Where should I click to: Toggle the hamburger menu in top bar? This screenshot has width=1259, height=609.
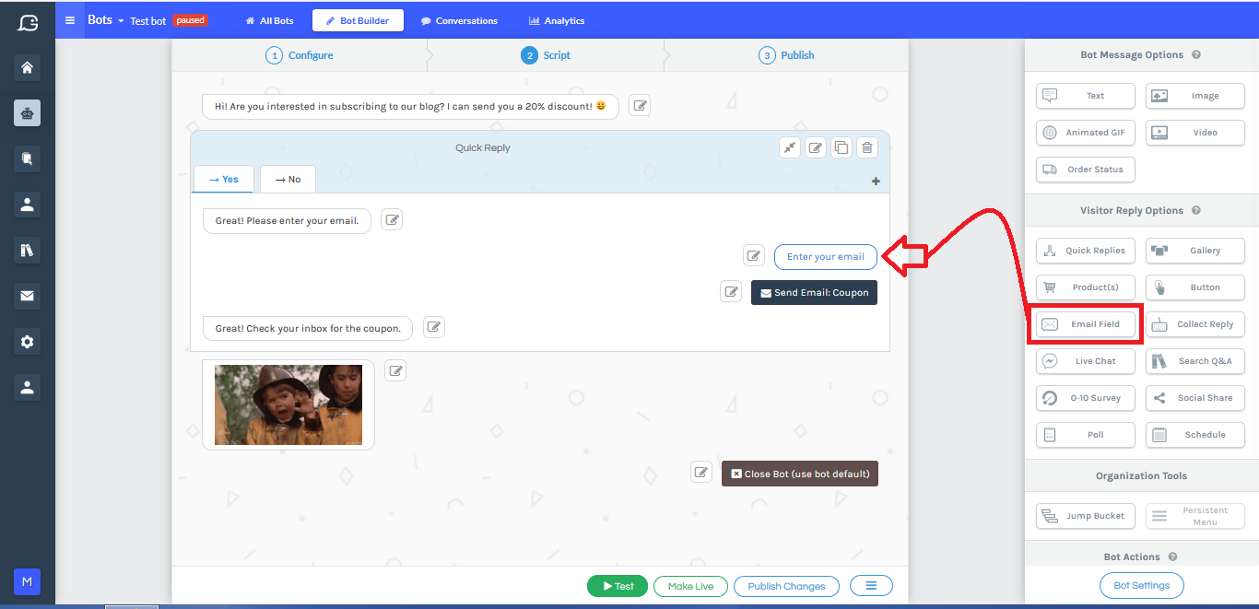tap(70, 20)
